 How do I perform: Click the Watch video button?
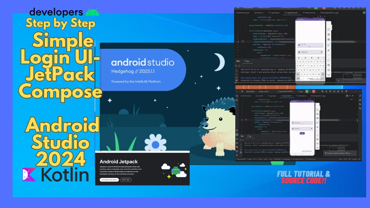pos(126,180)
